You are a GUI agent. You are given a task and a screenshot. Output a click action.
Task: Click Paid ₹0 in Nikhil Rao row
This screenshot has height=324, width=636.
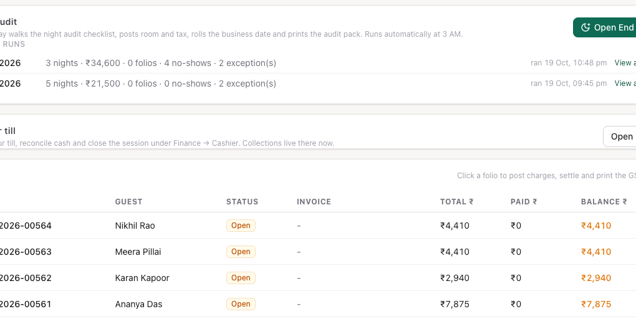516,226
